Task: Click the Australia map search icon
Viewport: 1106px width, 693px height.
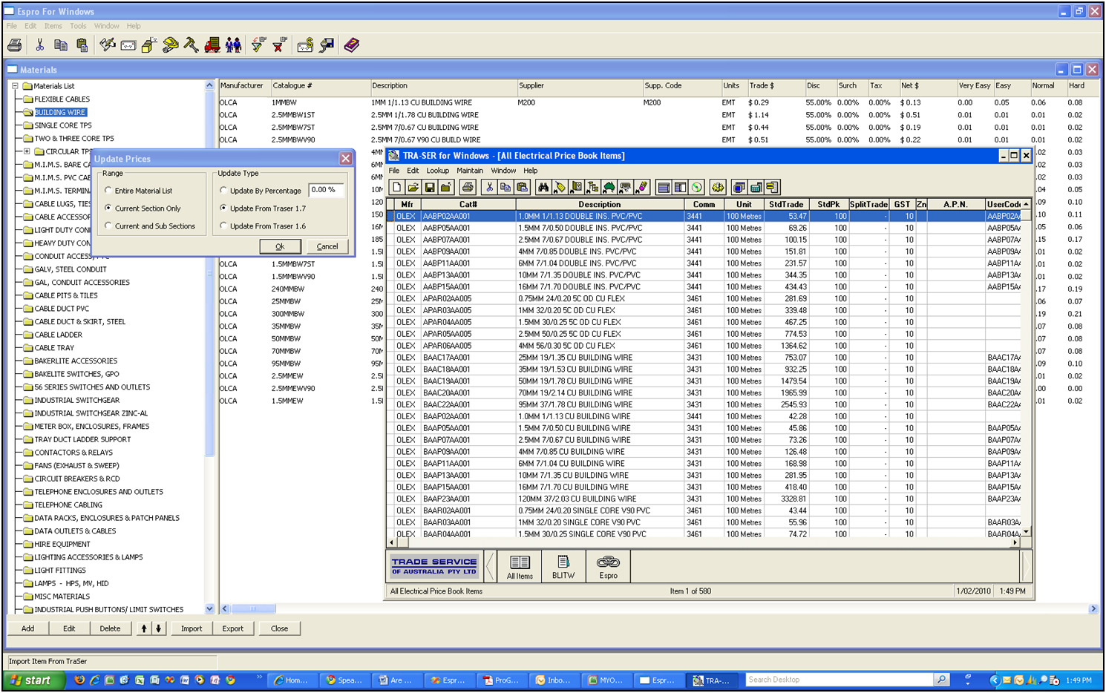Action: 609,187
